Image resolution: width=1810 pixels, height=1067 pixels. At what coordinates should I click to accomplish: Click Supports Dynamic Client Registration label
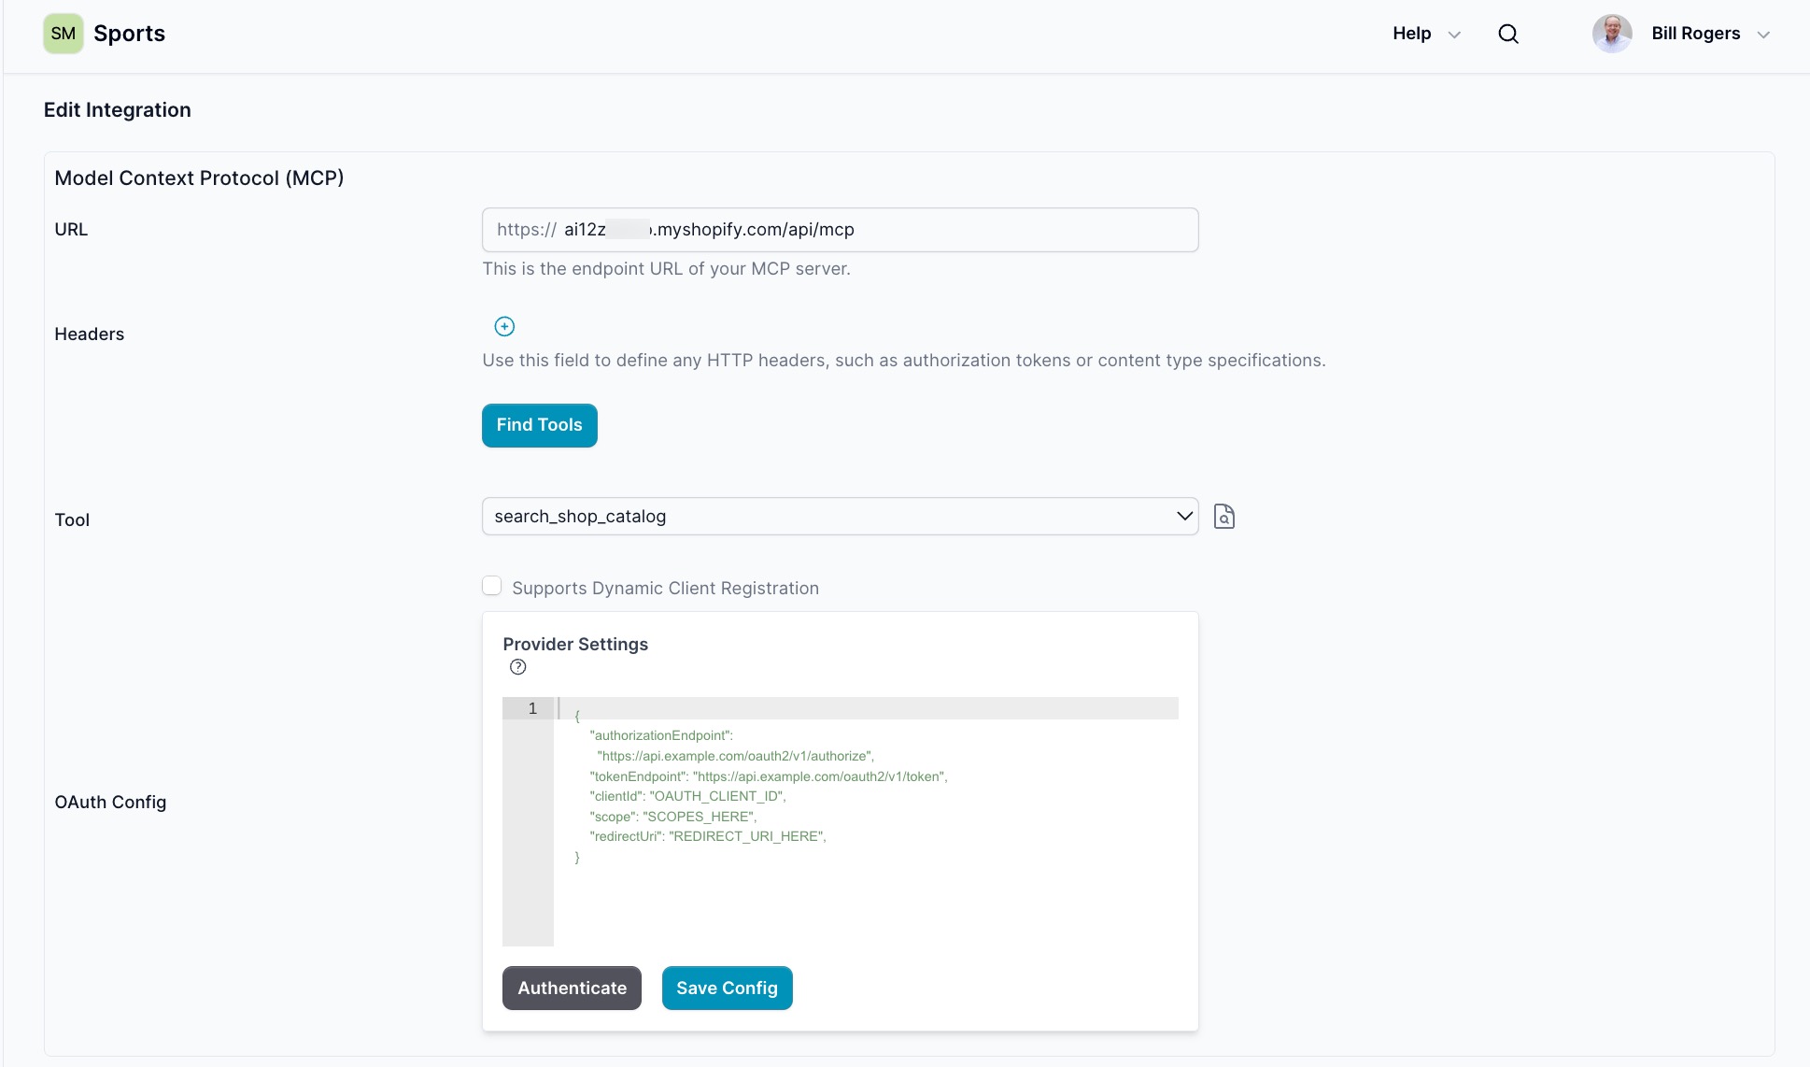click(665, 588)
